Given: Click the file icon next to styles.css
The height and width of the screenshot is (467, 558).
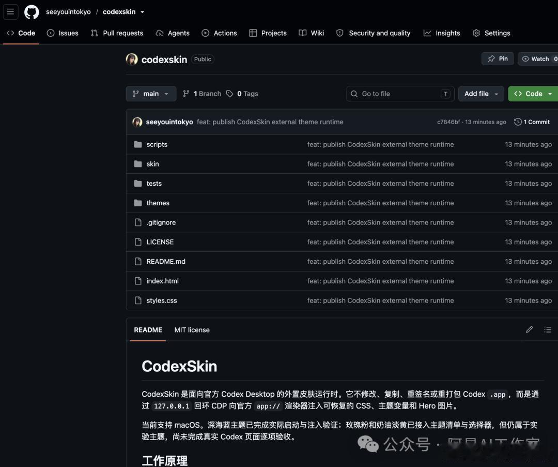Looking at the screenshot, I should [138, 300].
